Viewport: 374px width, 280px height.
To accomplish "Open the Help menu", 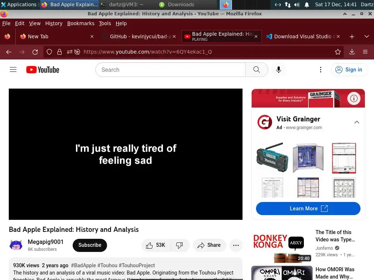I will point(121,23).
